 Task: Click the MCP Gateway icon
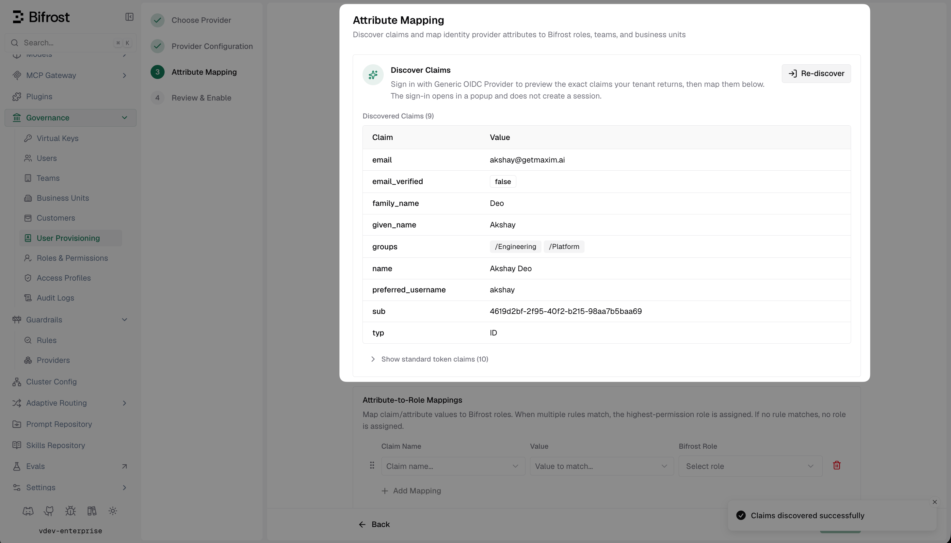tap(16, 75)
